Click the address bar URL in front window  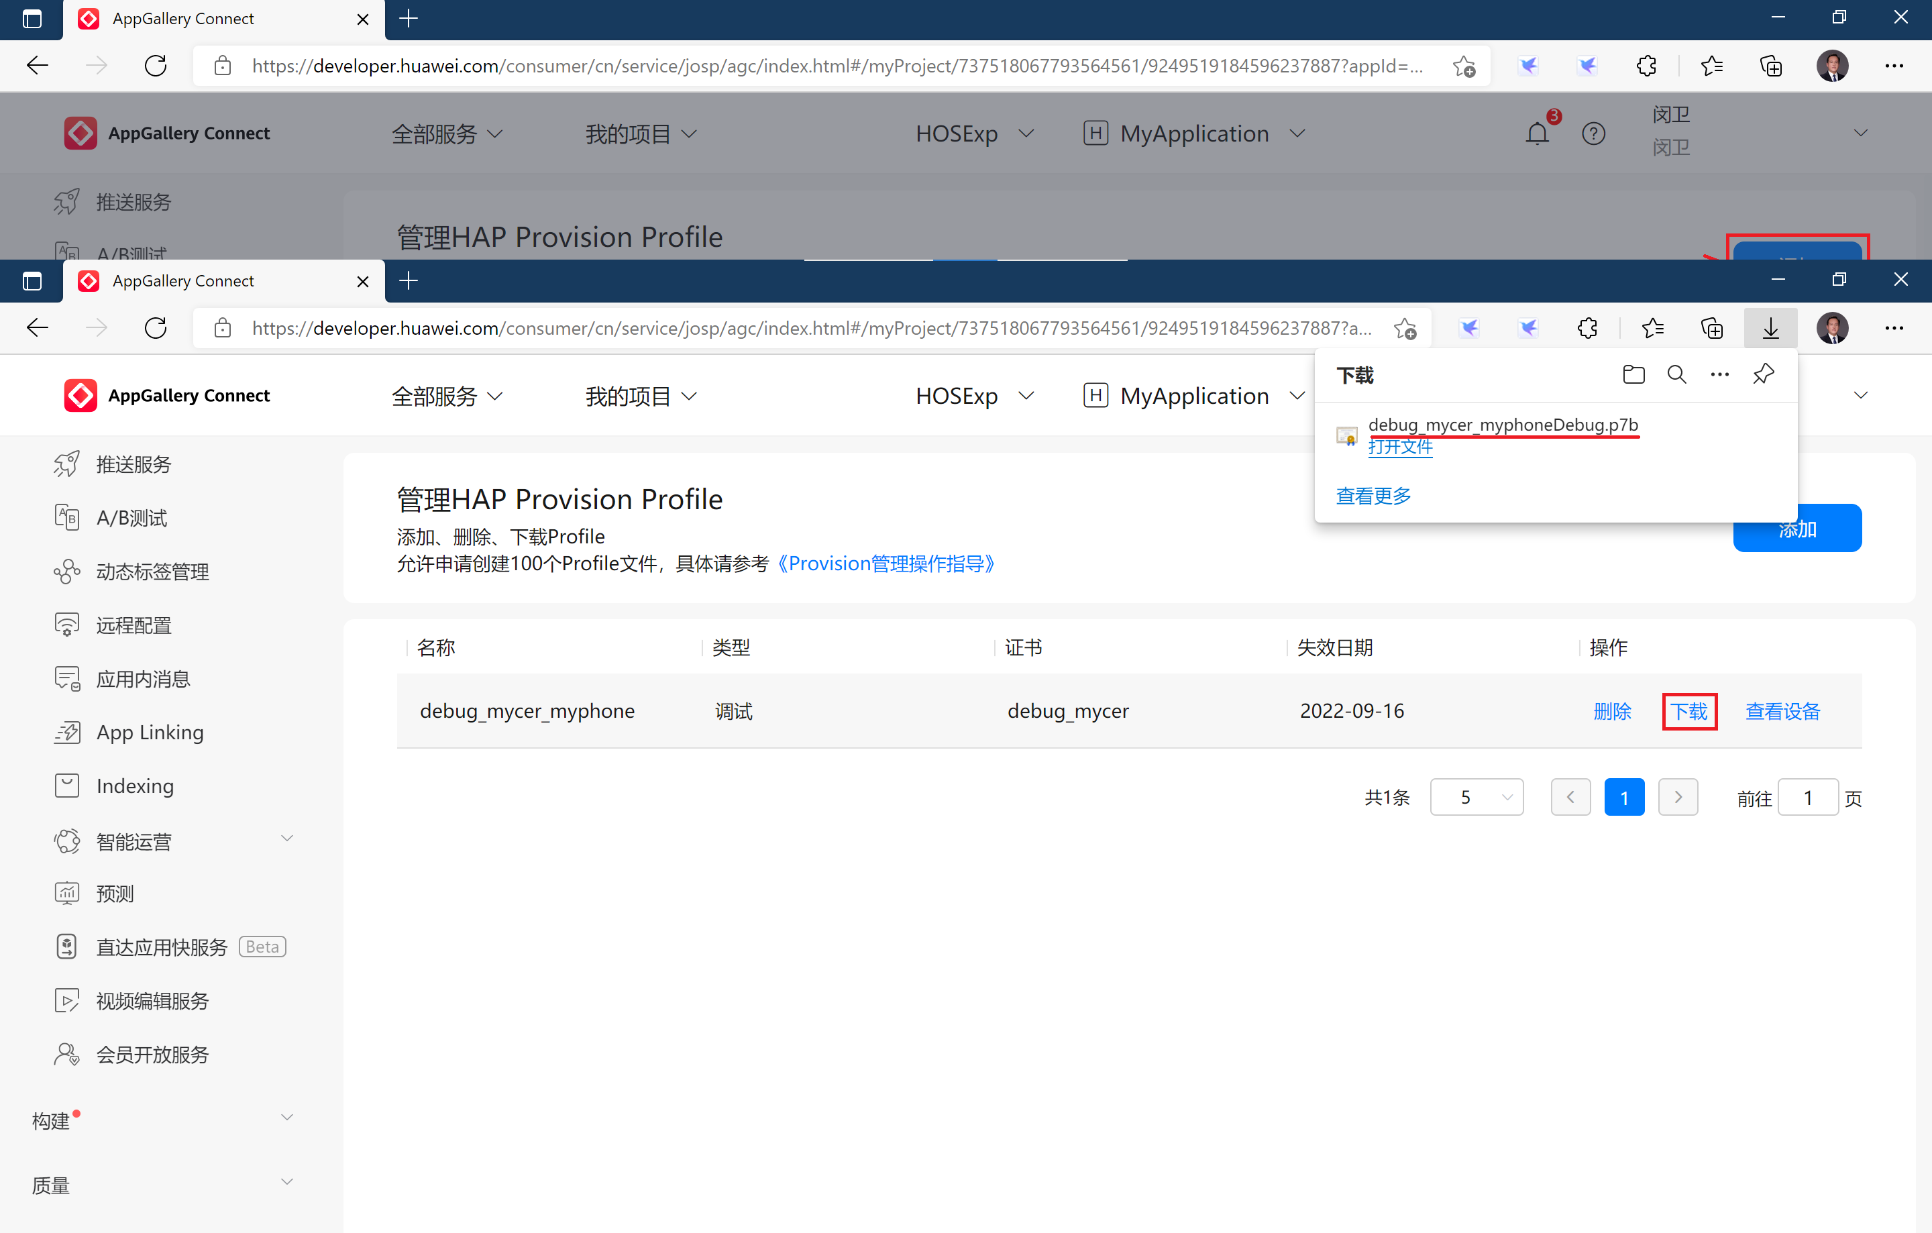[812, 328]
